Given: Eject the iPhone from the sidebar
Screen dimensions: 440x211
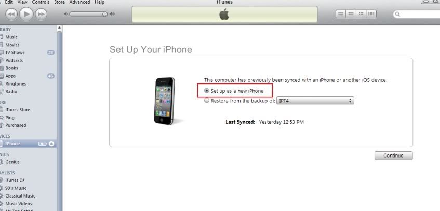Looking at the screenshot, I should (51, 144).
